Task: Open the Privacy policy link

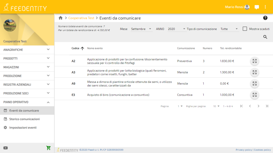Action: [x=244, y=150]
